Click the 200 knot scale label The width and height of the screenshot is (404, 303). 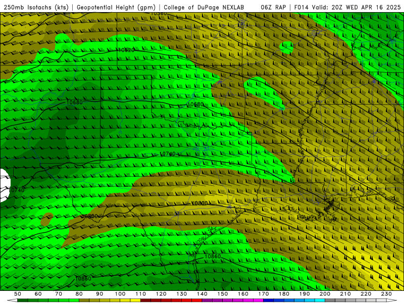pyautogui.click(x=325, y=294)
